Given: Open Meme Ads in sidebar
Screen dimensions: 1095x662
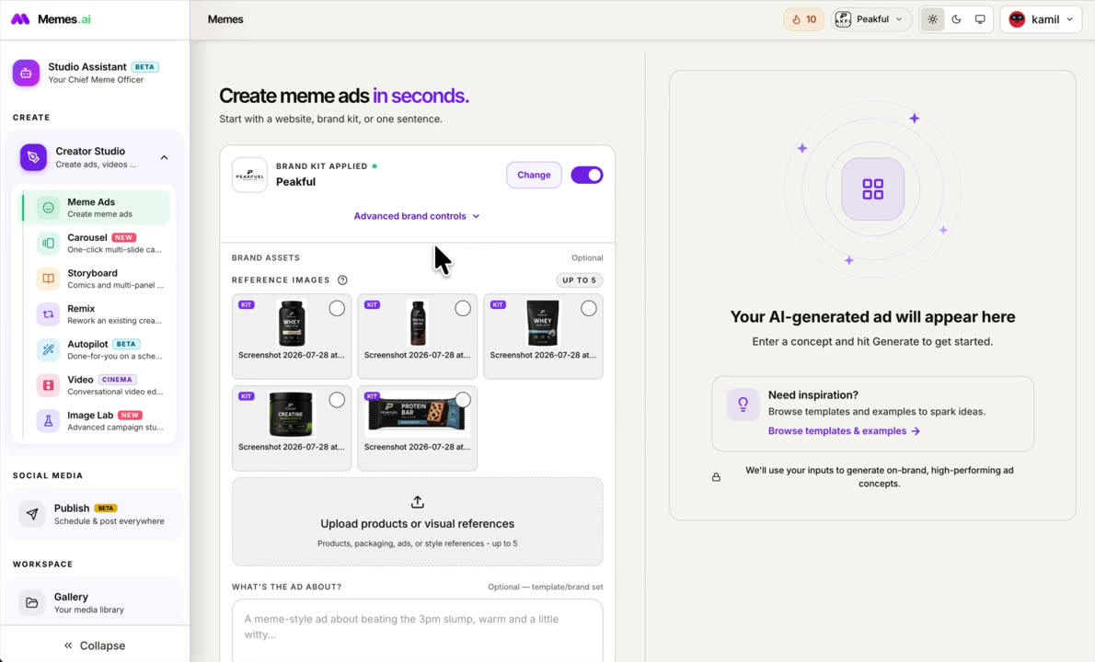Looking at the screenshot, I should pos(96,207).
